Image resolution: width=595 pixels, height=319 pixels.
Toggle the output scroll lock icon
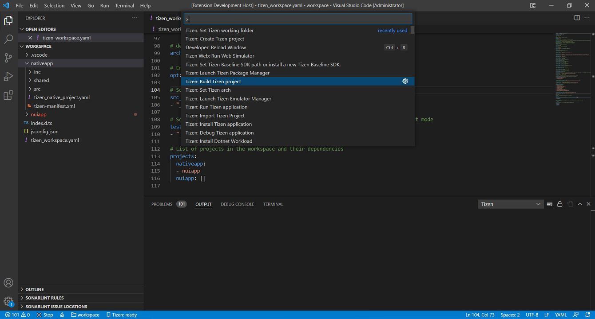click(x=559, y=204)
